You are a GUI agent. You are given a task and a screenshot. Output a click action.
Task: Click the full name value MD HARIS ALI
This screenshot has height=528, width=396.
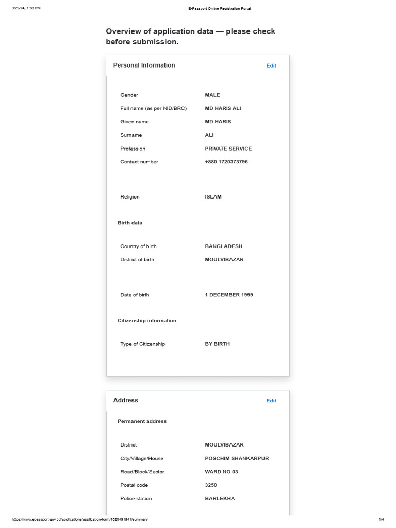tap(223, 108)
